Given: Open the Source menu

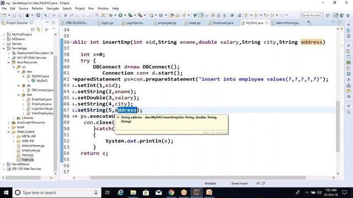Looking at the screenshot, I should pos(23,8).
